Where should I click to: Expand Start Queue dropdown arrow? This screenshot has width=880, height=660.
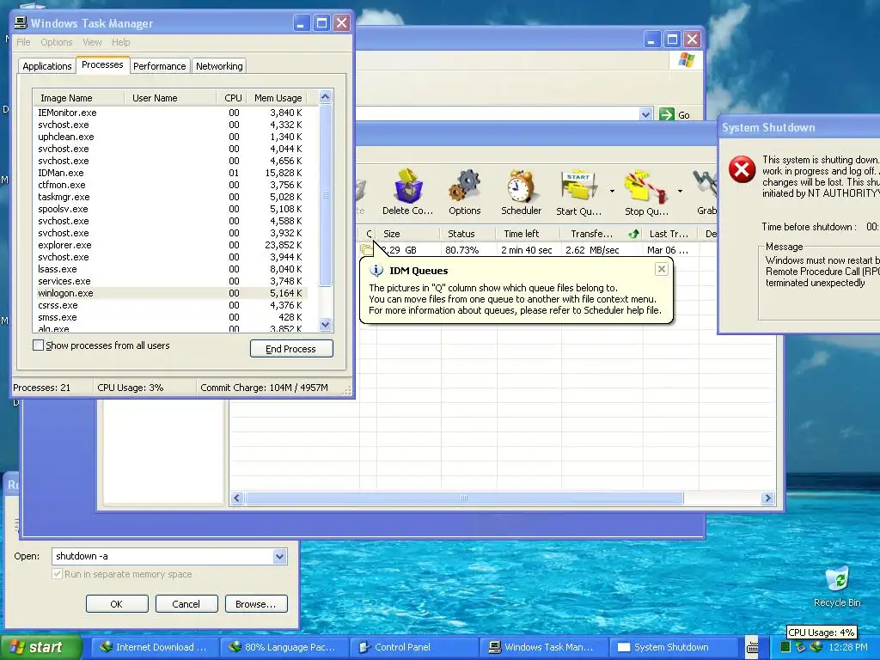pyautogui.click(x=612, y=192)
